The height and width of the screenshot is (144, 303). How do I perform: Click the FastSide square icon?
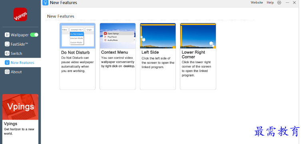coord(7,44)
